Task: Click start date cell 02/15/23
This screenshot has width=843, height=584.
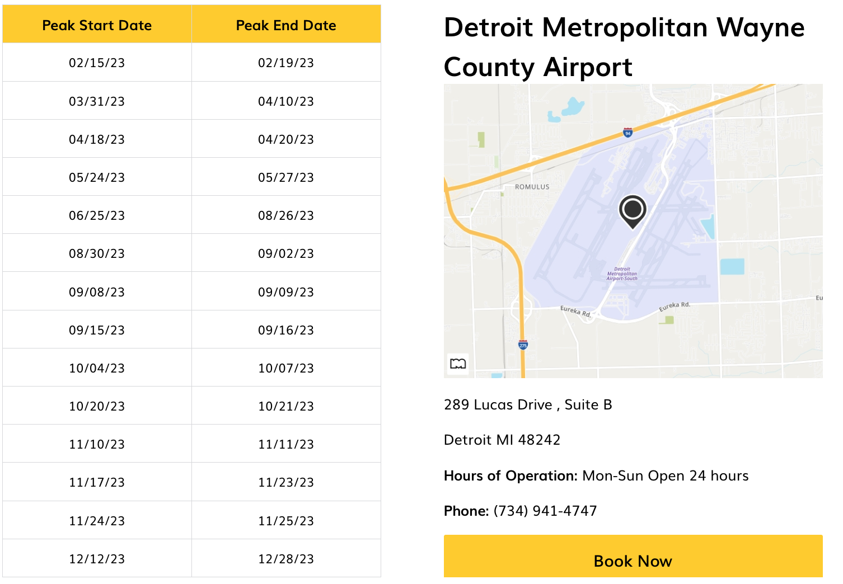Action: [97, 63]
